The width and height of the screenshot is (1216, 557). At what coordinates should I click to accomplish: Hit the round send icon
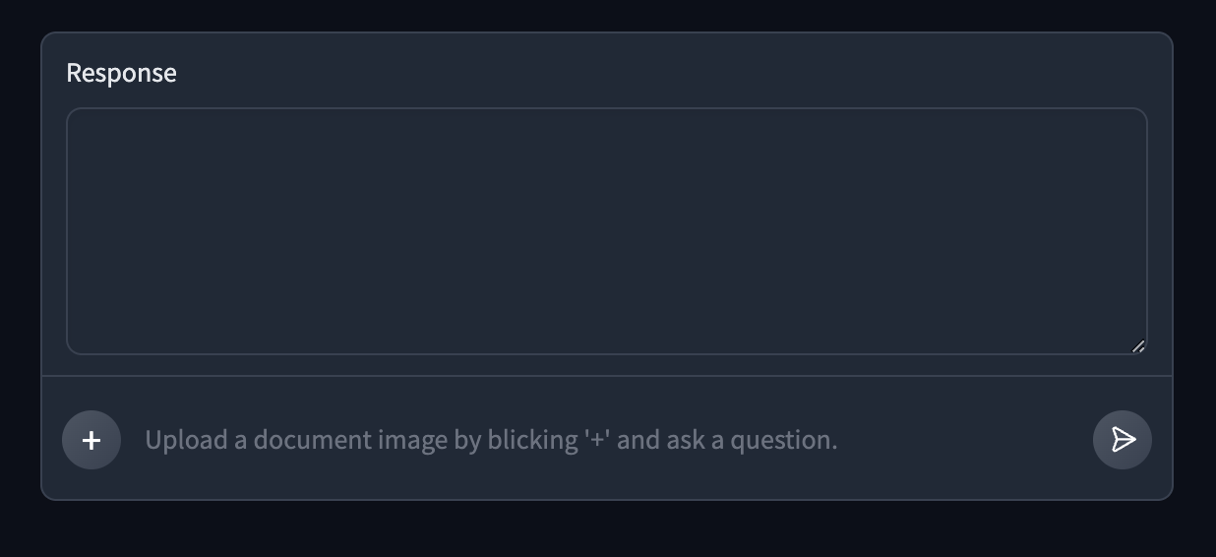pos(1123,440)
